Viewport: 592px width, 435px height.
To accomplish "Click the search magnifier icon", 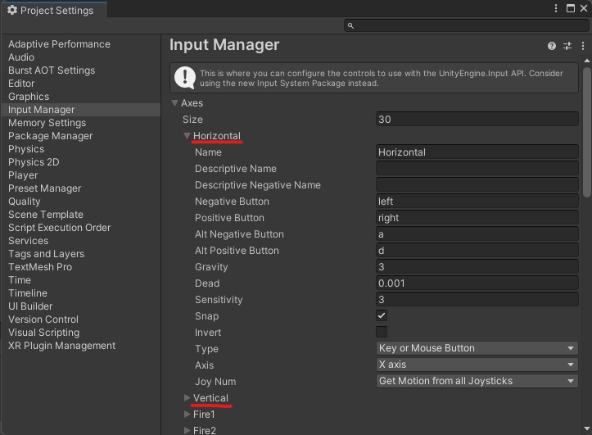I will [350, 25].
